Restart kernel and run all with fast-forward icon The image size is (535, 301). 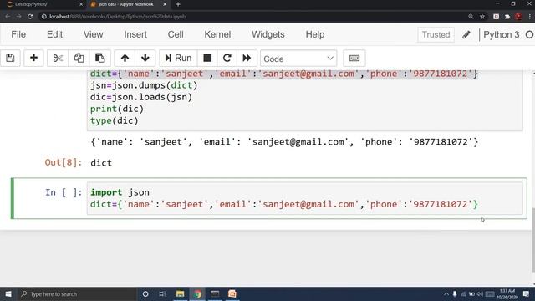tap(247, 58)
